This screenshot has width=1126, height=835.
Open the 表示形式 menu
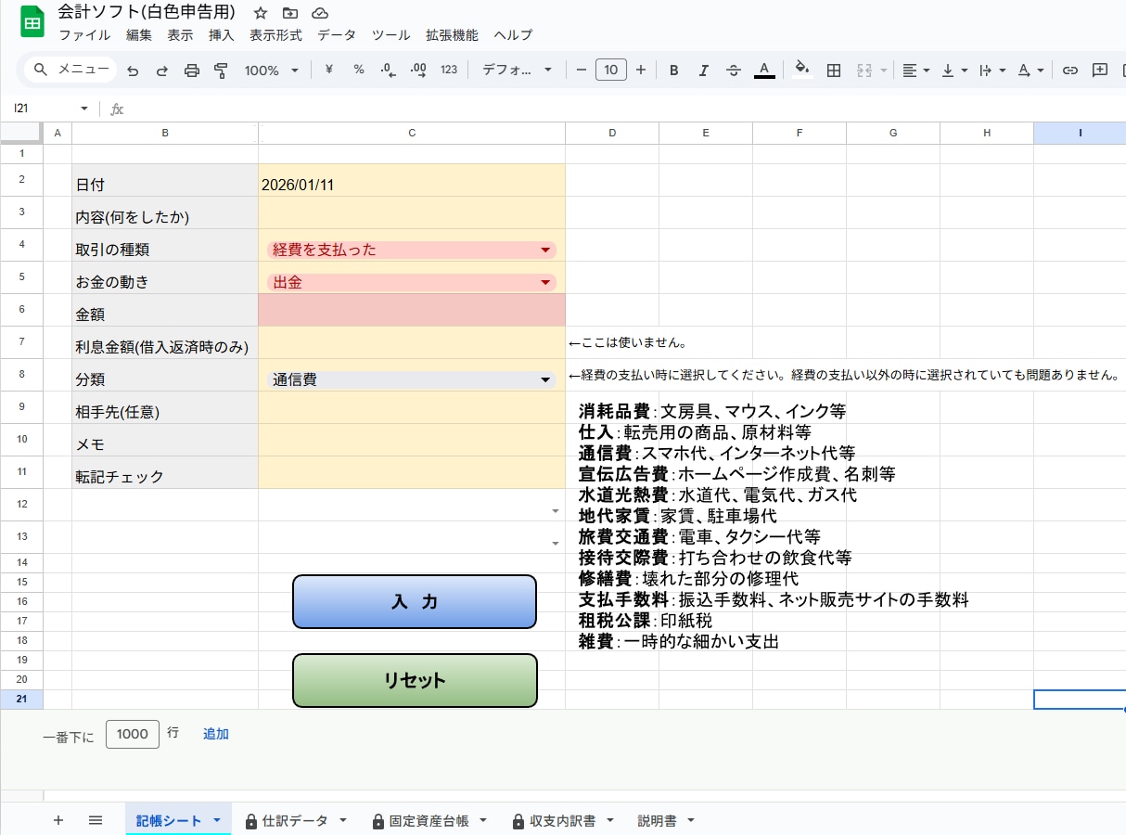275,35
